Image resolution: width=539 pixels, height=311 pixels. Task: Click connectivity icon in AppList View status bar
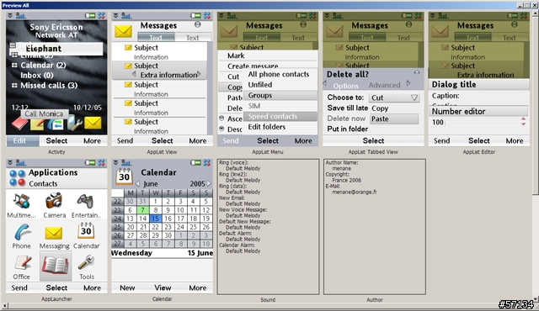click(206, 15)
